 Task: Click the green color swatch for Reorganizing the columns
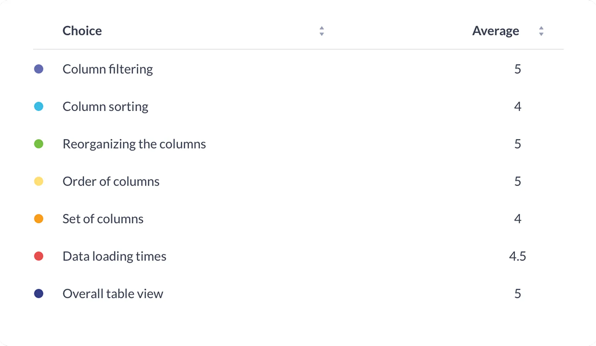point(38,144)
